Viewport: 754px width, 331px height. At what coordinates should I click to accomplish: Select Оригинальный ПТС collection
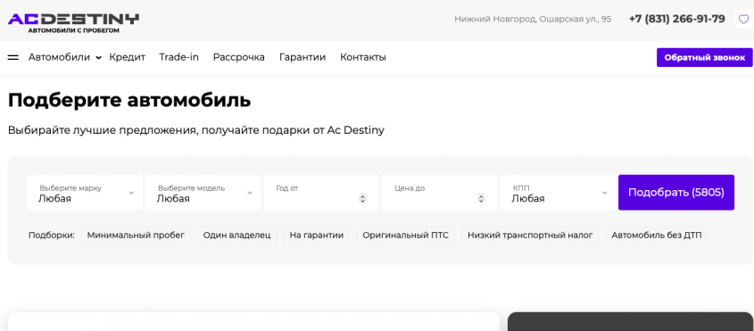[405, 236]
